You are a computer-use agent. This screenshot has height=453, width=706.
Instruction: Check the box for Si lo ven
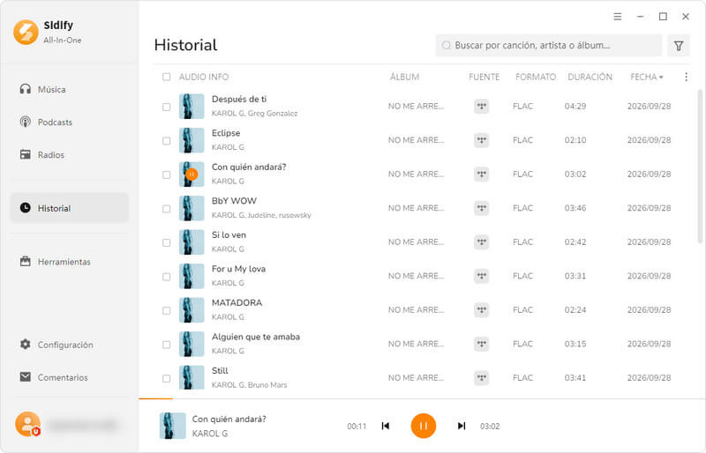pos(166,242)
